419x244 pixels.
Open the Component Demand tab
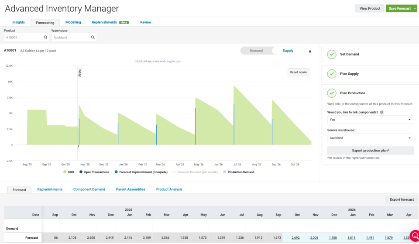coord(89,189)
